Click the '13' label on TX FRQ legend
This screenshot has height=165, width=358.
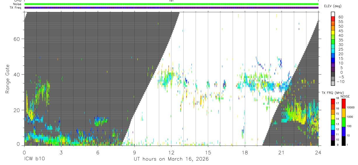pos(338,124)
